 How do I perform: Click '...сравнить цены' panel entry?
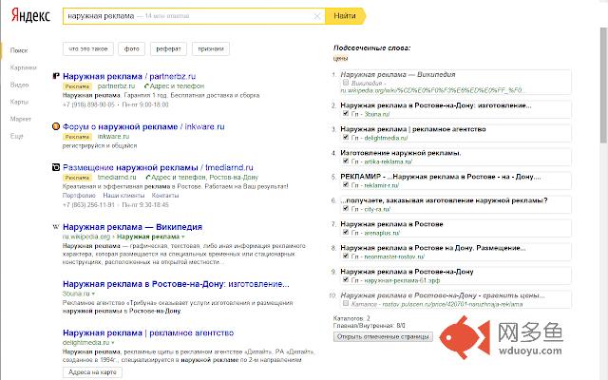tap(443, 295)
